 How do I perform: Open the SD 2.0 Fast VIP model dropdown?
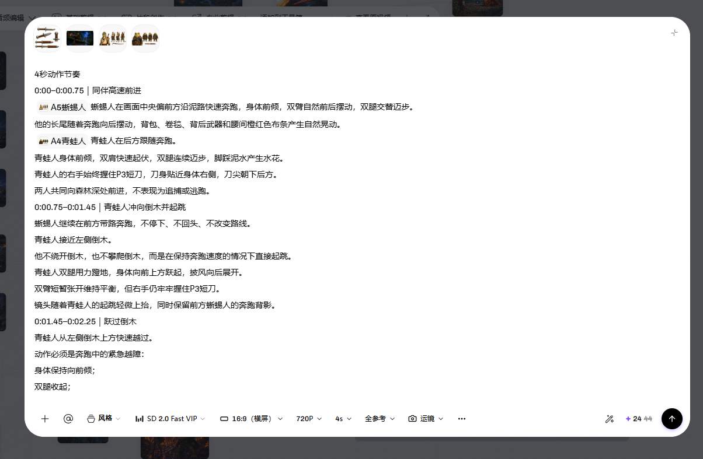pos(170,419)
